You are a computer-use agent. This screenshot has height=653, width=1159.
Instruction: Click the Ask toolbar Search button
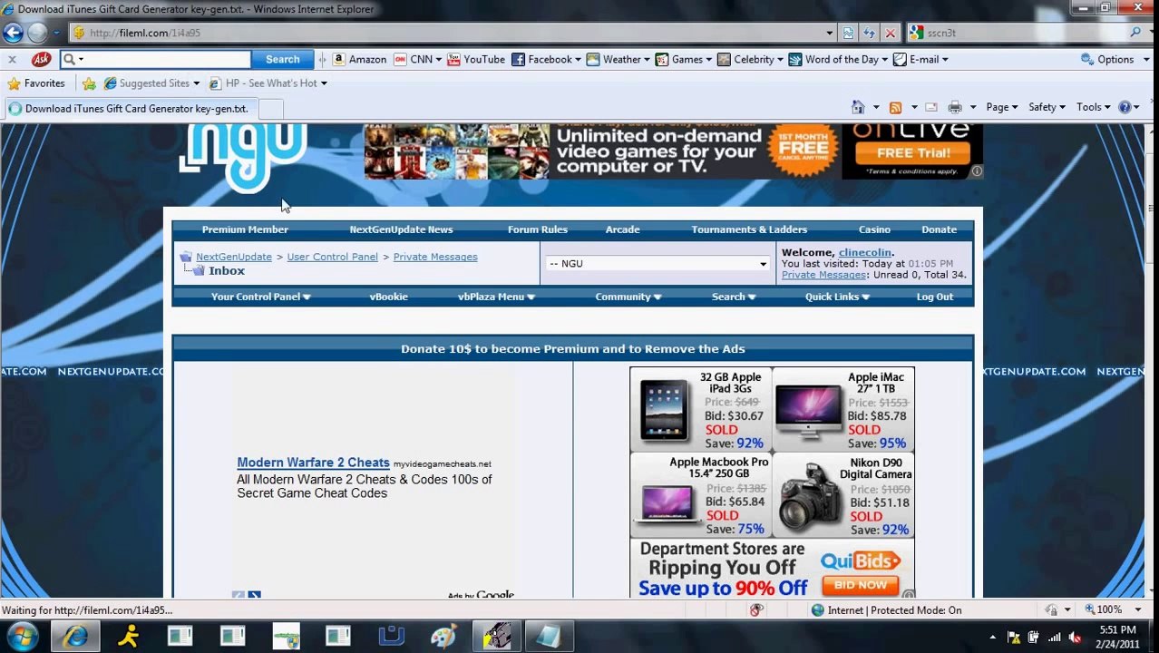tap(282, 60)
